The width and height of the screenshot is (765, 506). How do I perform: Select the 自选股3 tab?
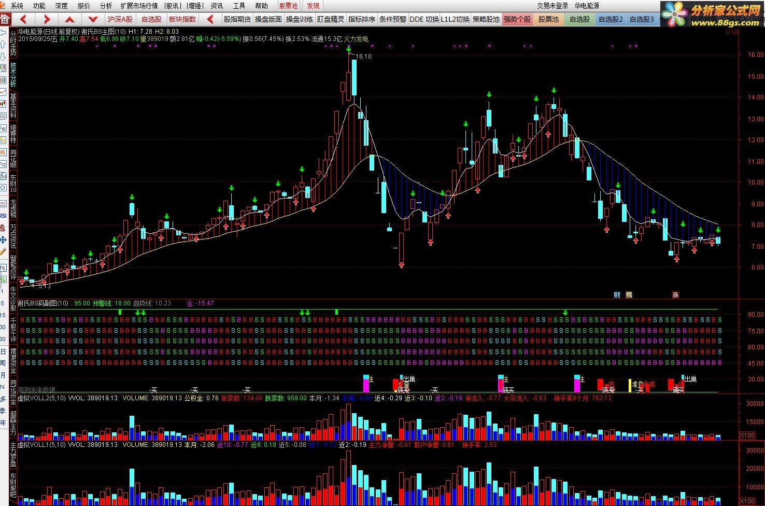coord(642,19)
